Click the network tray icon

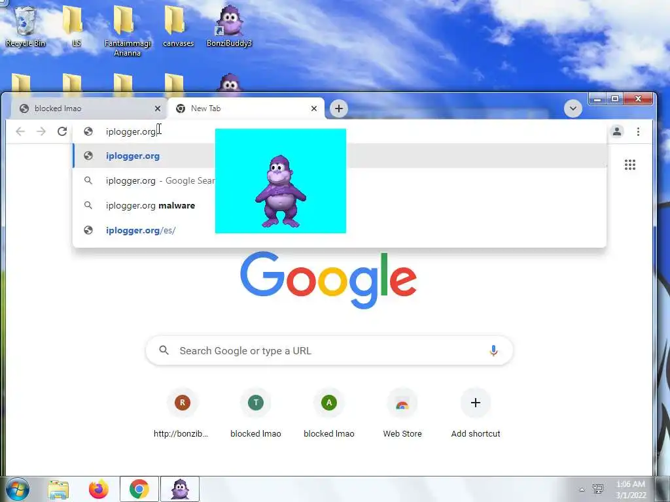point(598,489)
